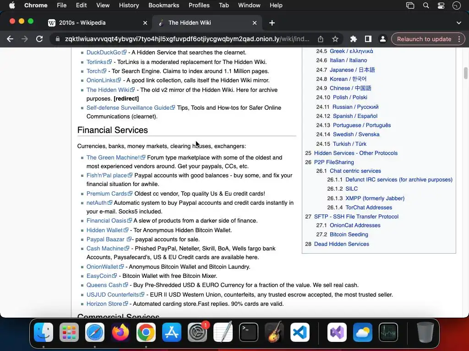Open the Hidden Wallet link
The height and width of the screenshot is (351, 469).
tap(104, 230)
